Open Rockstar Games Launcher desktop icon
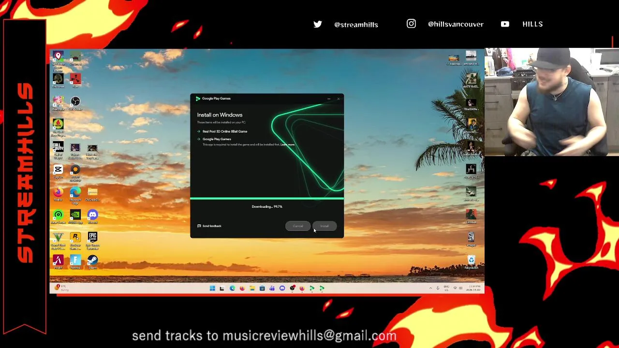The image size is (619, 348). tap(75, 241)
